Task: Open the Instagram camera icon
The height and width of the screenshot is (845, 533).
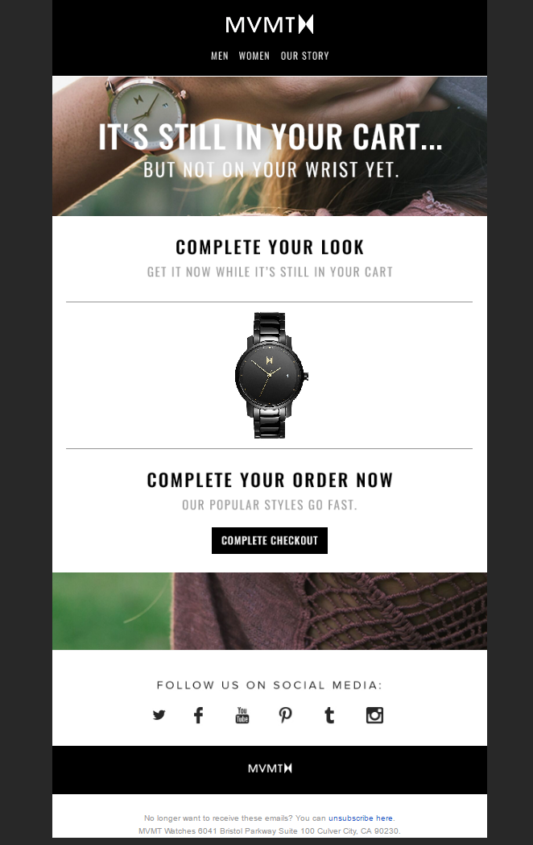Action: [x=374, y=715]
